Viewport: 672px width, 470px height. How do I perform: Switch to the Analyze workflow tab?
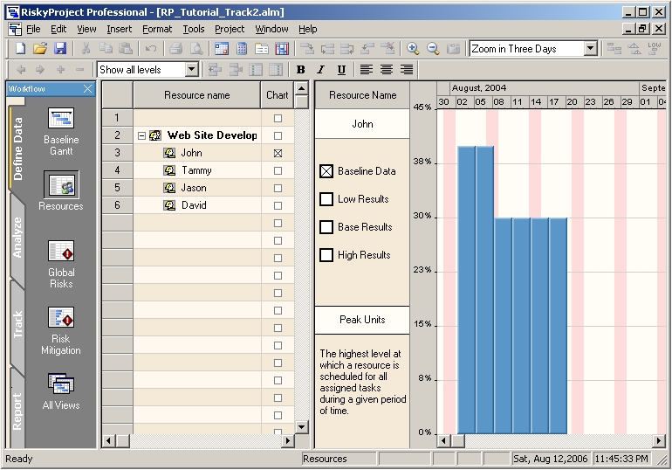[17, 237]
